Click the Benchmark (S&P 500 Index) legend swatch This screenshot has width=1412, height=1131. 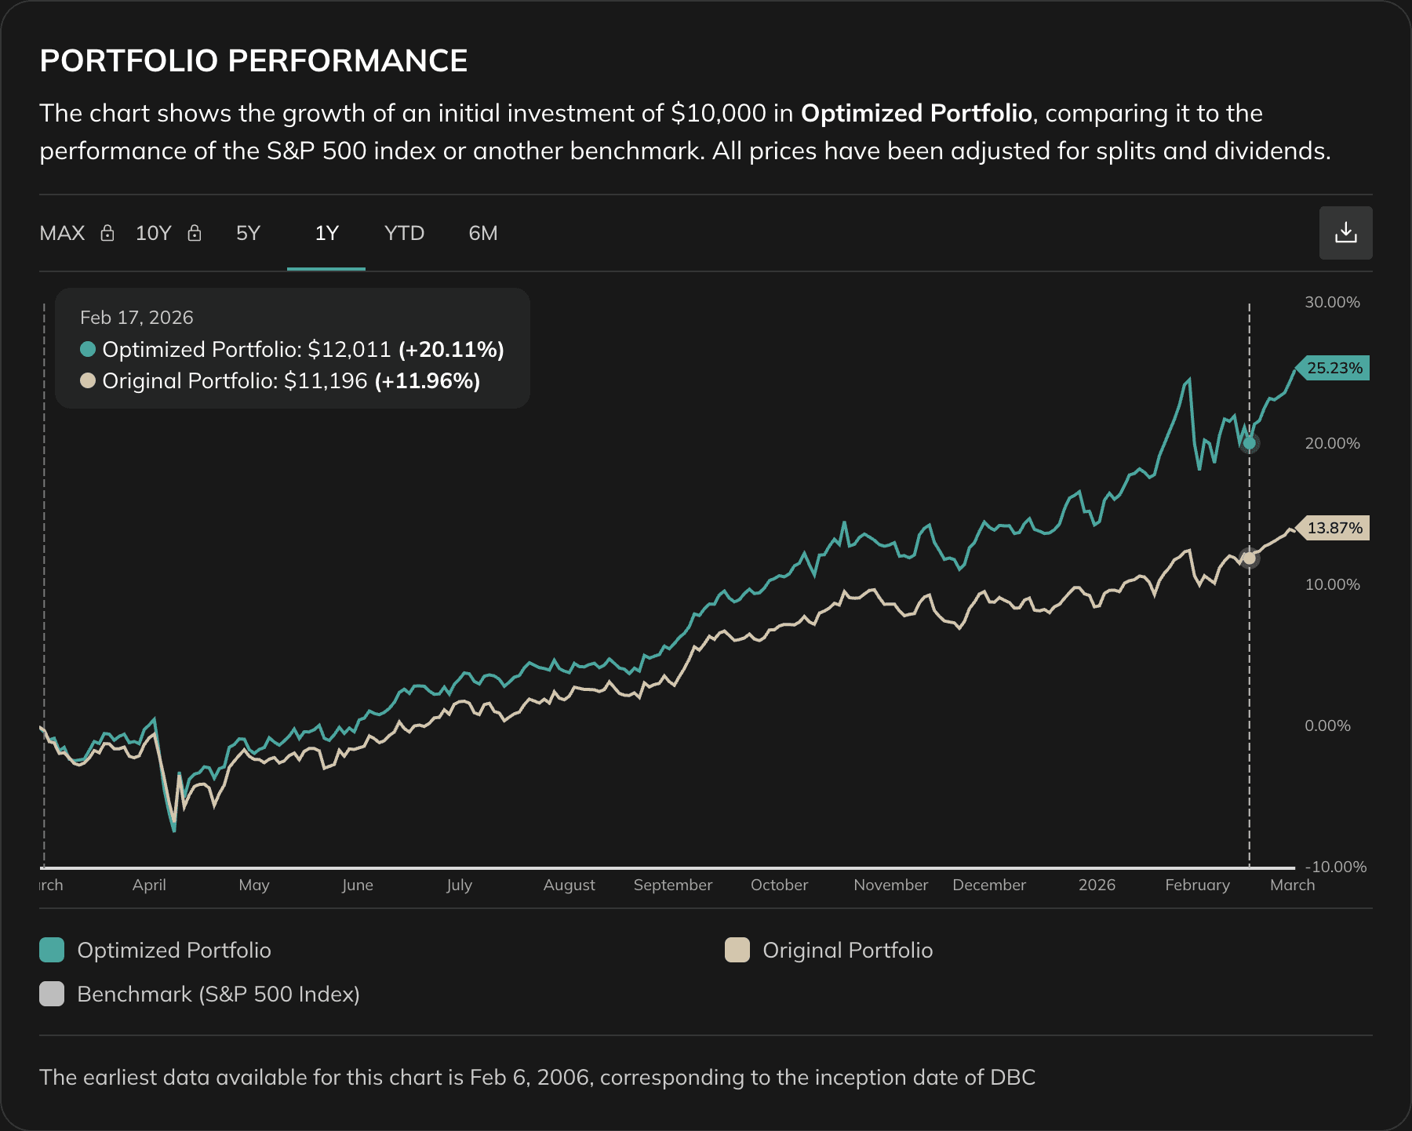click(51, 994)
